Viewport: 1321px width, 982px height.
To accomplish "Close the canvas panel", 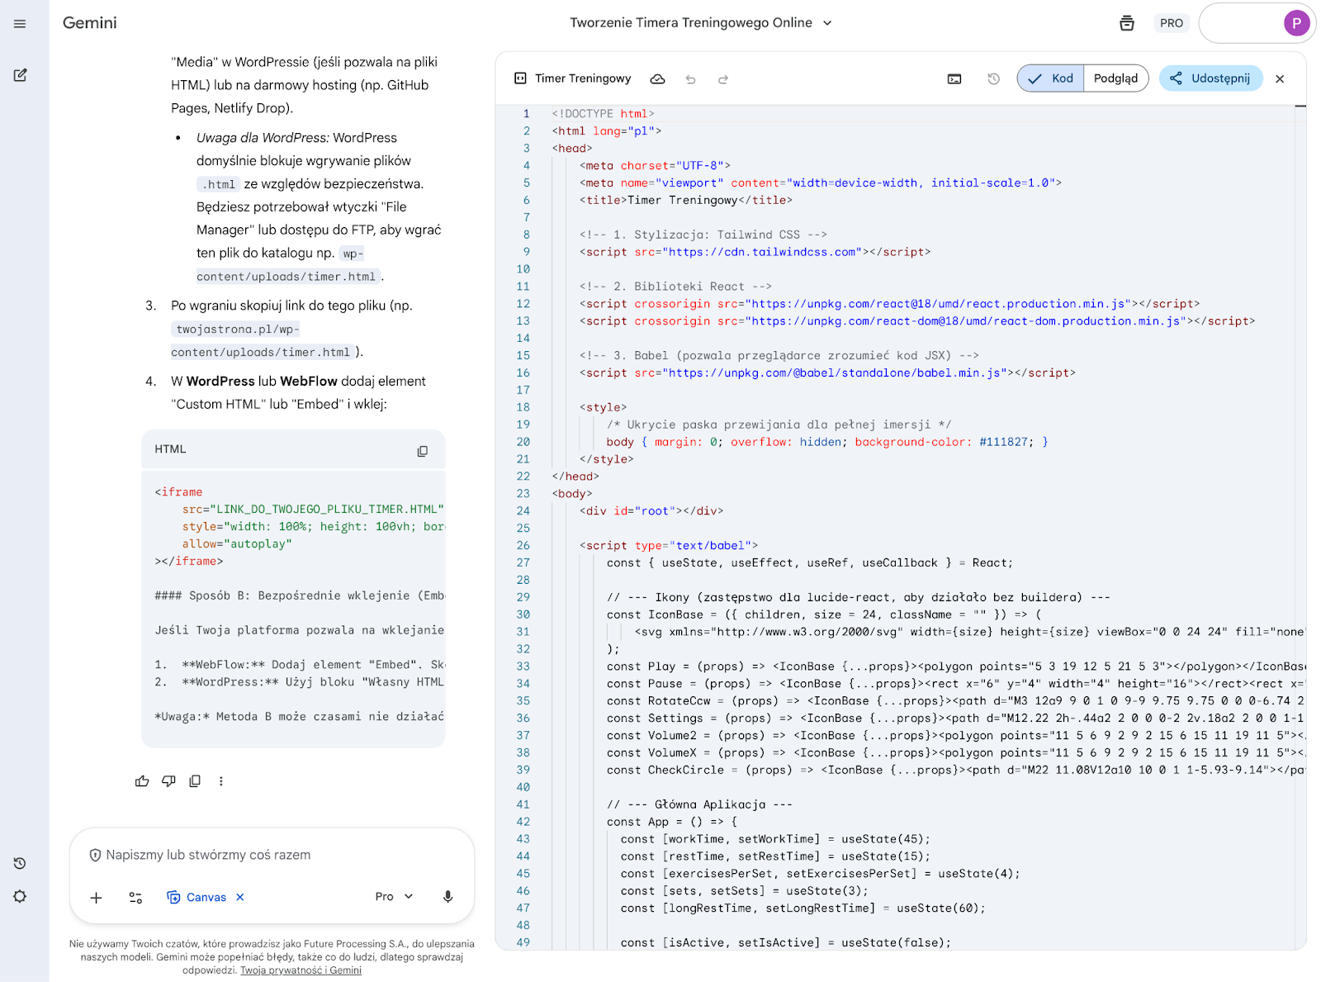I will click(1280, 78).
